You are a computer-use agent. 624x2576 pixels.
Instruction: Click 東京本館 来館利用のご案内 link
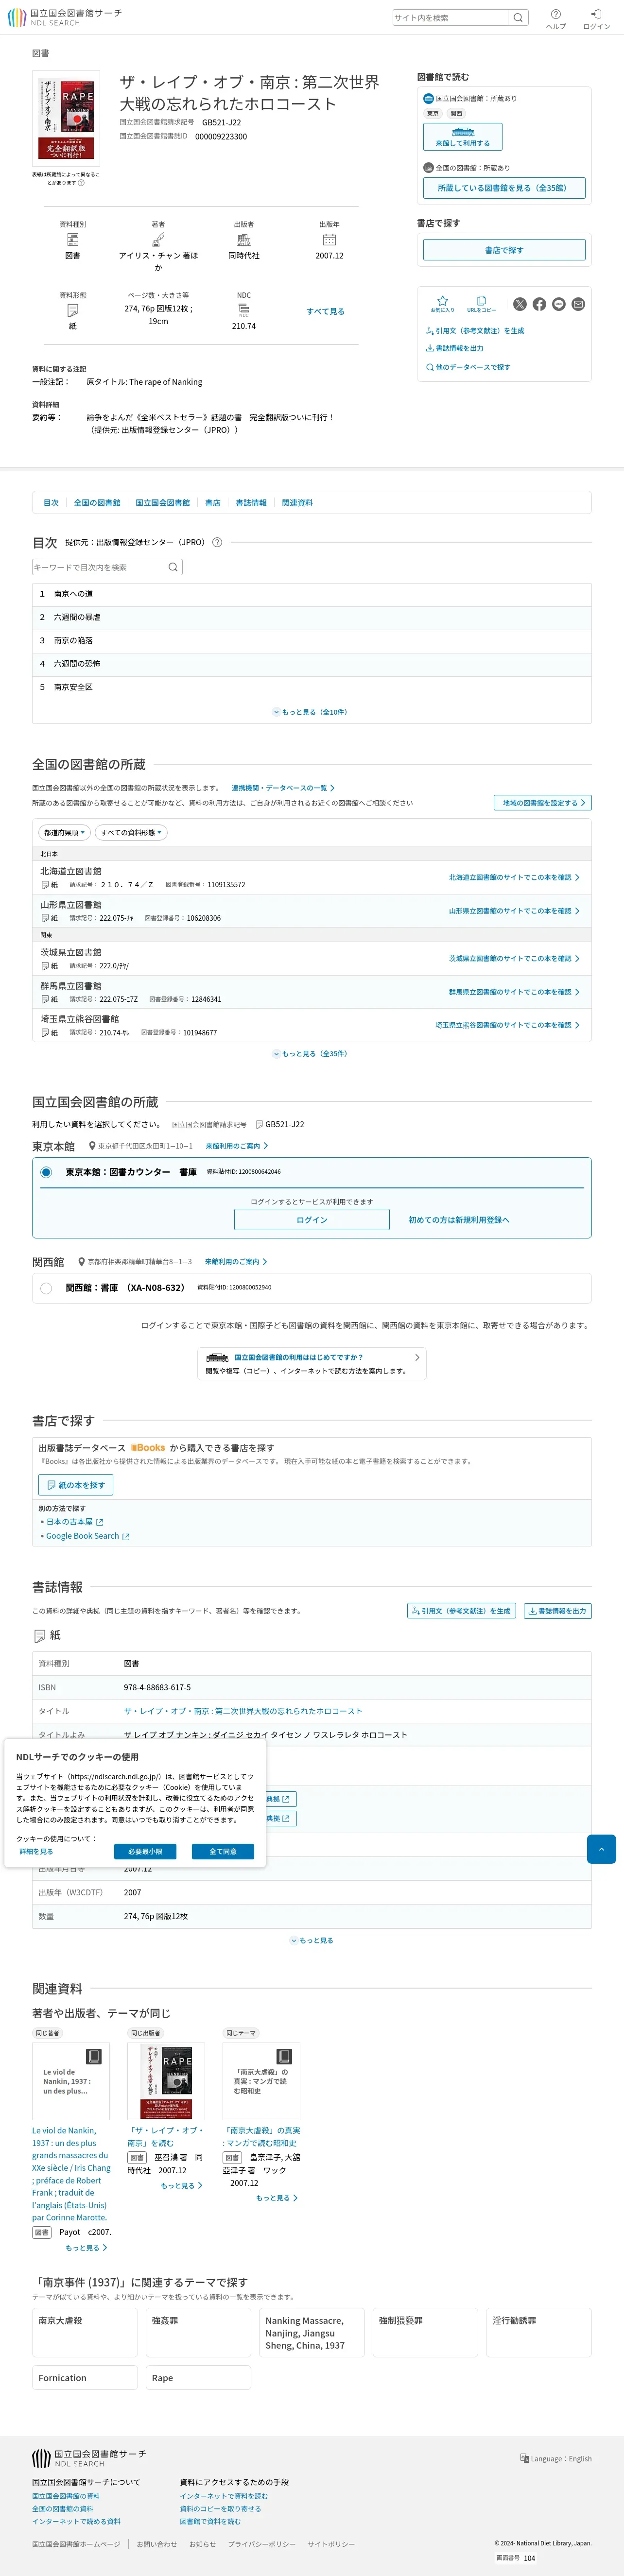237,1146
